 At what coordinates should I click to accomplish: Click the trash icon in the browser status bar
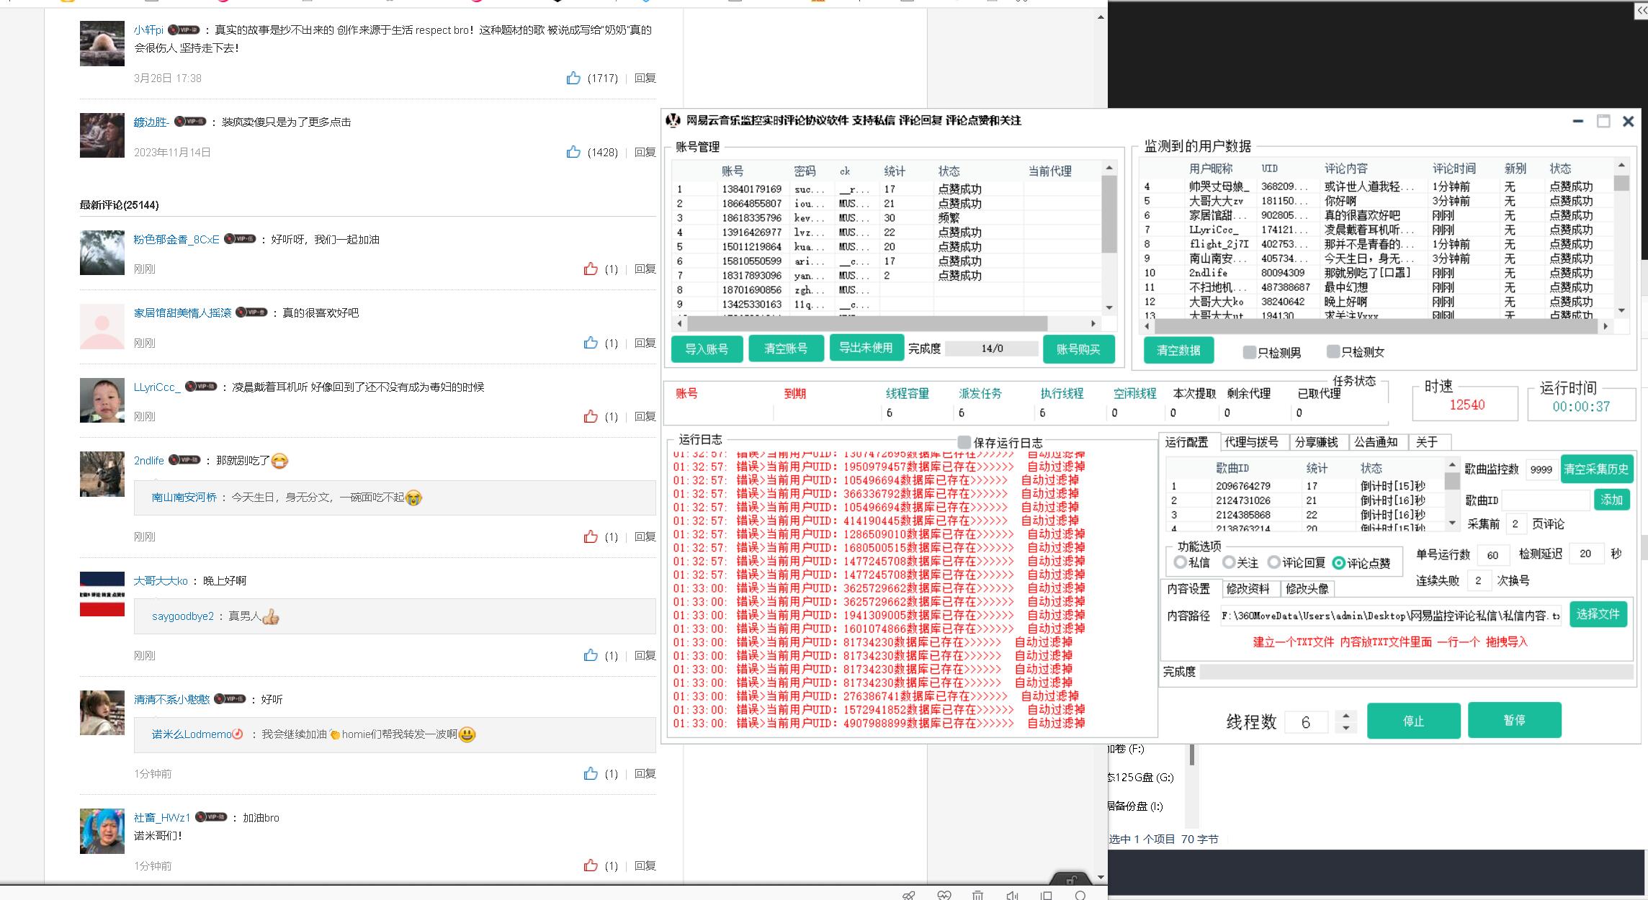[977, 895]
